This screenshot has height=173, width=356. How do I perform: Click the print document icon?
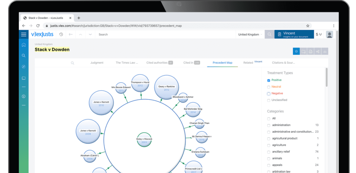coord(310,51)
